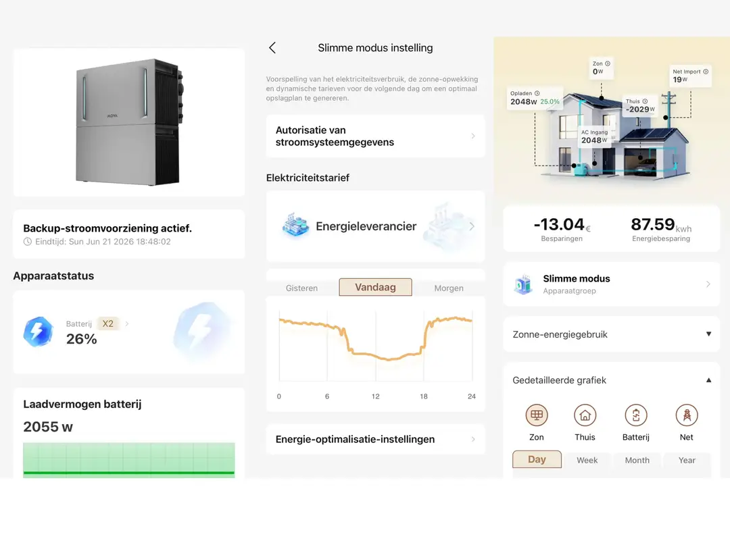730x547 pixels.
Task: Expand the Zonne-energiegebruik section
Action: (x=708, y=334)
